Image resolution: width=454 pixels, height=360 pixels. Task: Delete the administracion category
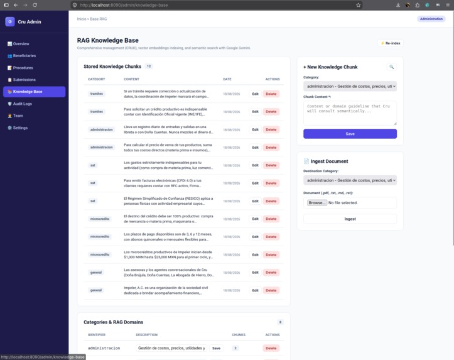pos(271,348)
